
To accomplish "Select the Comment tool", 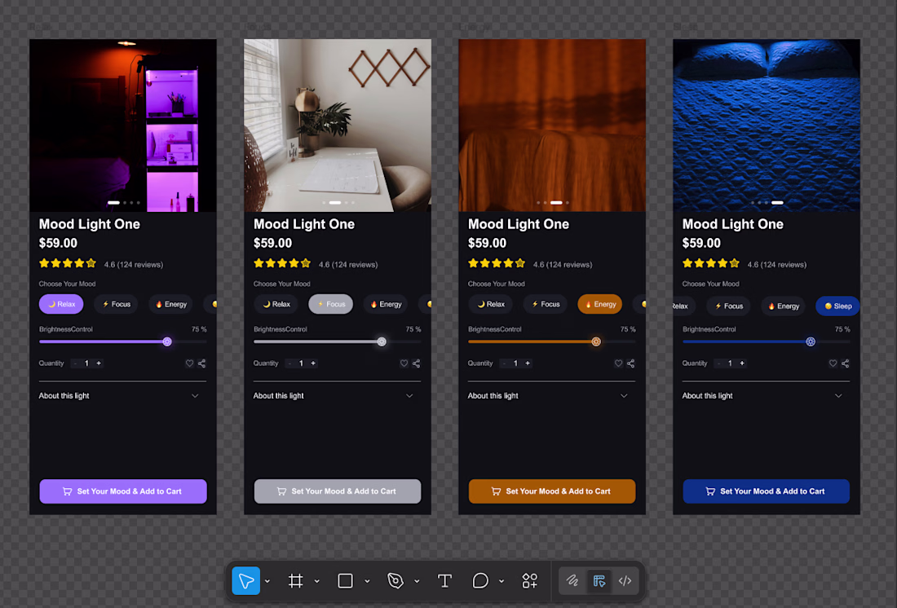I will tap(480, 580).
